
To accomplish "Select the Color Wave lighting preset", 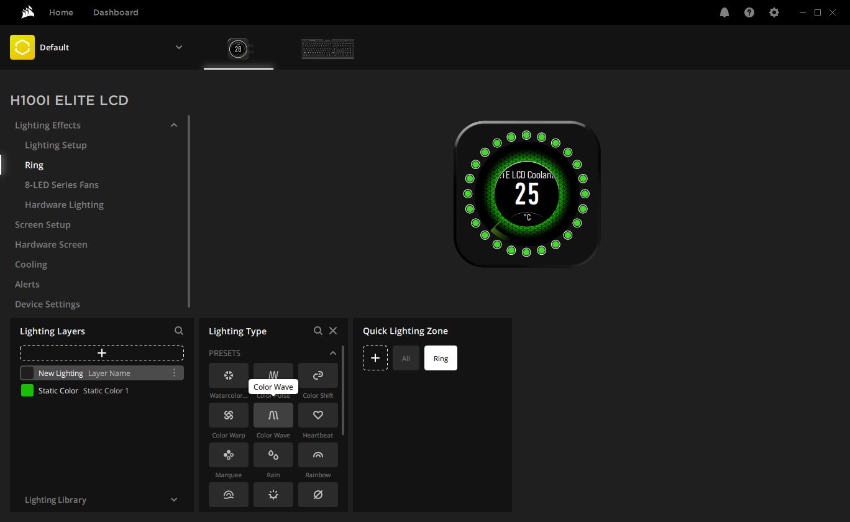I will 273,415.
